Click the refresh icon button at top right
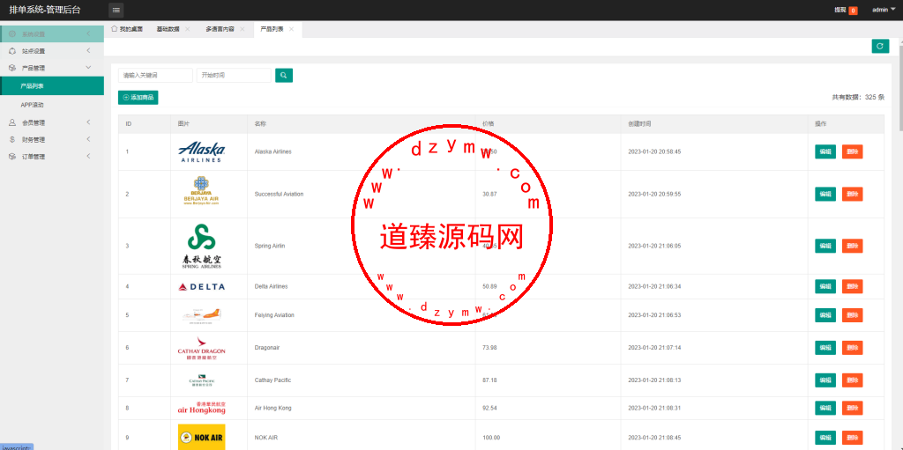The image size is (903, 450). (880, 46)
